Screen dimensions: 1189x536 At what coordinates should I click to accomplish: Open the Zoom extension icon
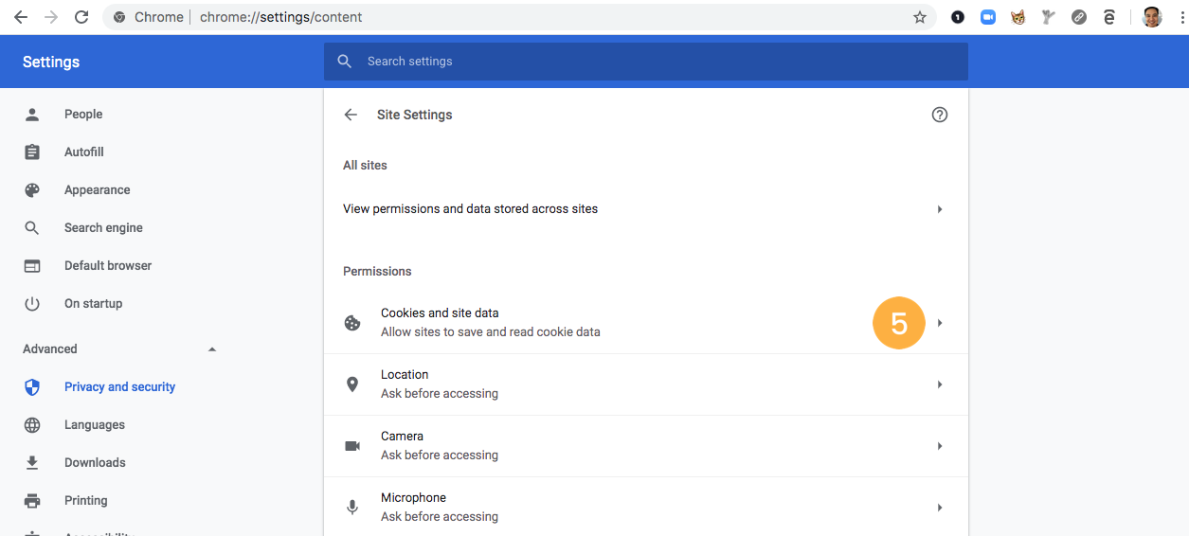coord(988,17)
